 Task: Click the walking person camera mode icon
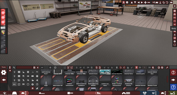point(124,2)
